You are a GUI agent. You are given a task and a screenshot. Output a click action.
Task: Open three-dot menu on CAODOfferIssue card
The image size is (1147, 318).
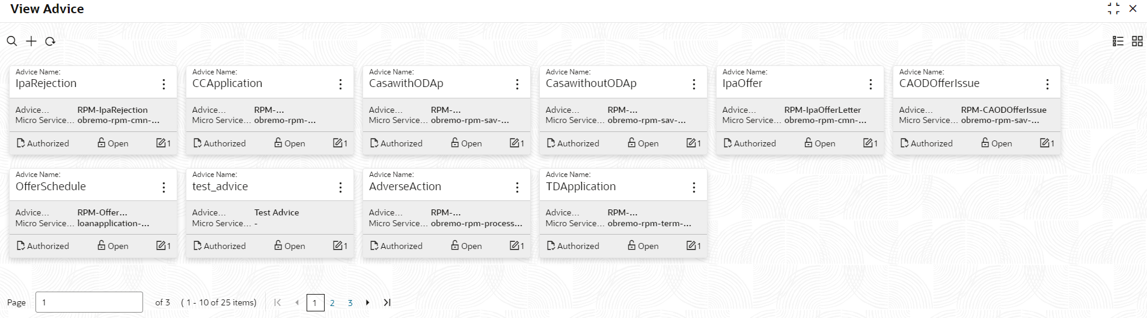click(x=1047, y=84)
